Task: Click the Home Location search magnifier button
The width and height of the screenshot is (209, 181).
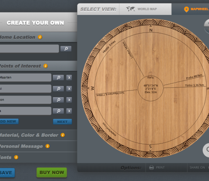Action: [66, 49]
